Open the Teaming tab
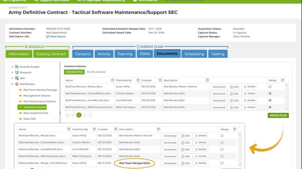Screen dimensions: 302x169 (125, 54)
